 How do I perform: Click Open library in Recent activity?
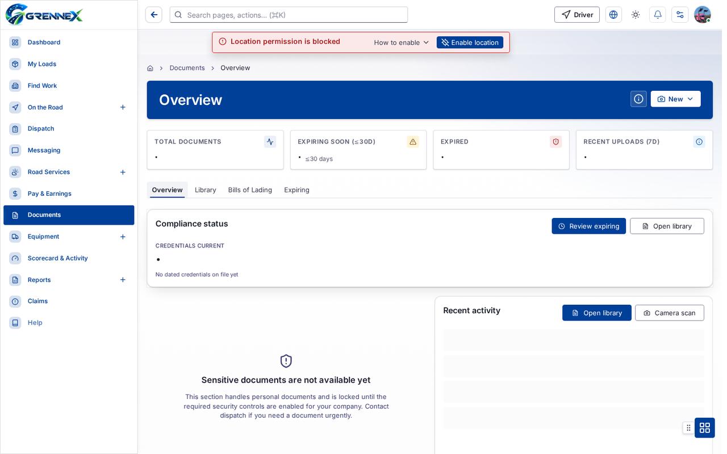[596, 313]
